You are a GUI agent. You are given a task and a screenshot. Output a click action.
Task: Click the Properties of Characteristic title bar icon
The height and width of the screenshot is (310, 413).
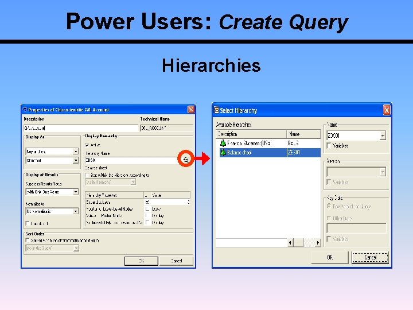25,110
